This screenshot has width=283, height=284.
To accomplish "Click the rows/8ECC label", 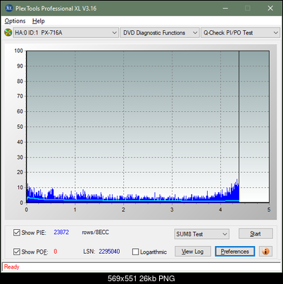I will tap(95, 232).
